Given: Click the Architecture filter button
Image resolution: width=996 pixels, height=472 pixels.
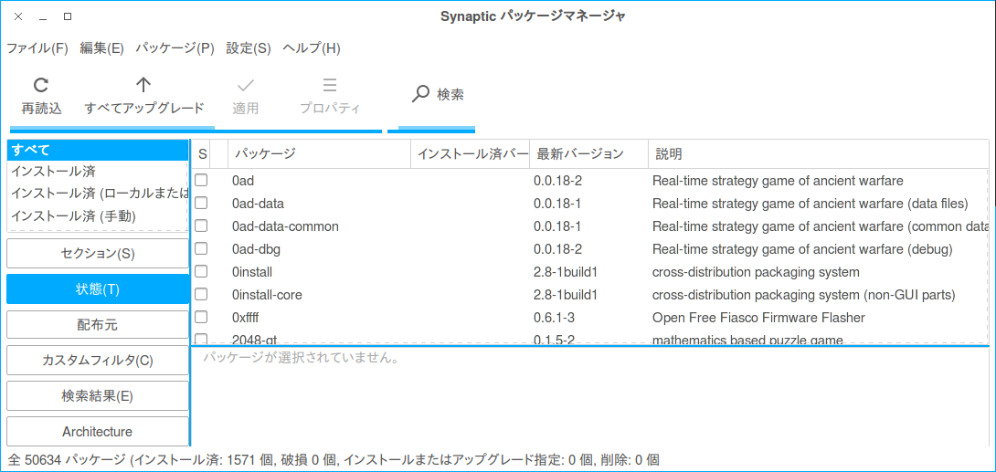Looking at the screenshot, I should click(x=98, y=432).
